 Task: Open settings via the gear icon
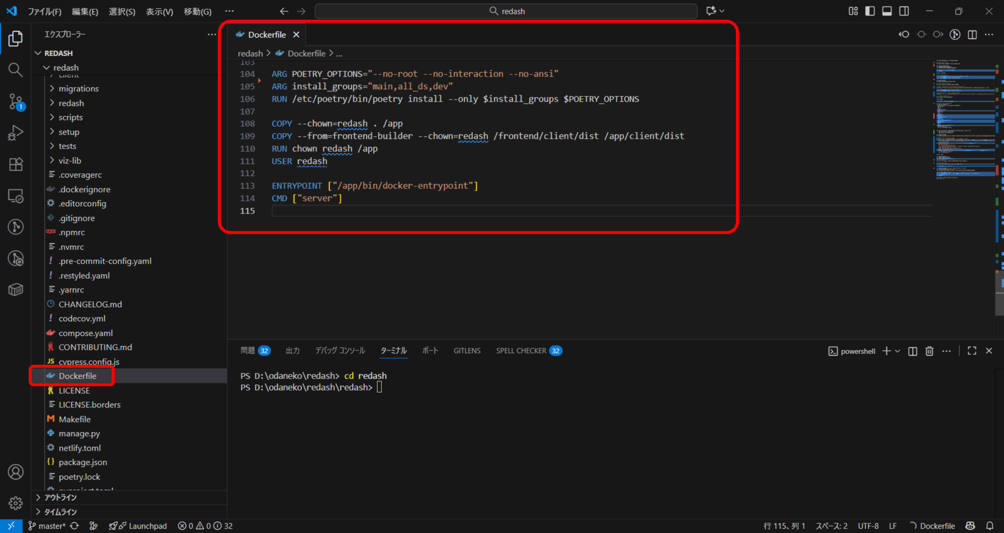point(15,503)
